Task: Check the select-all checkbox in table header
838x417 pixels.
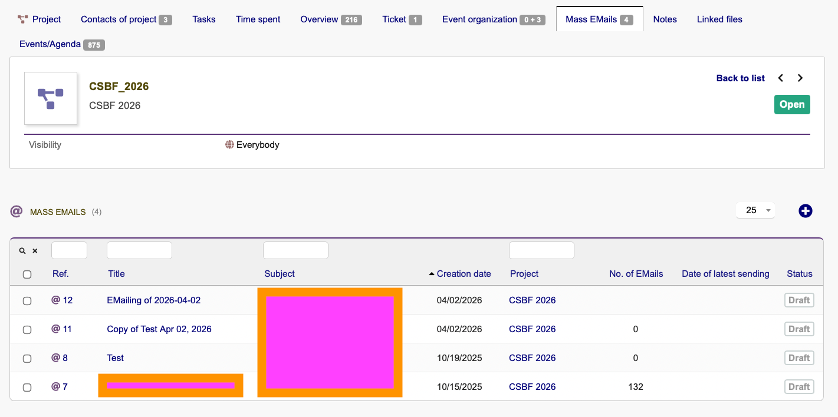Action: (27, 274)
